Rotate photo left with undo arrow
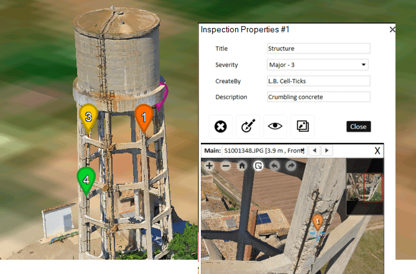416x274 pixels. click(x=274, y=166)
